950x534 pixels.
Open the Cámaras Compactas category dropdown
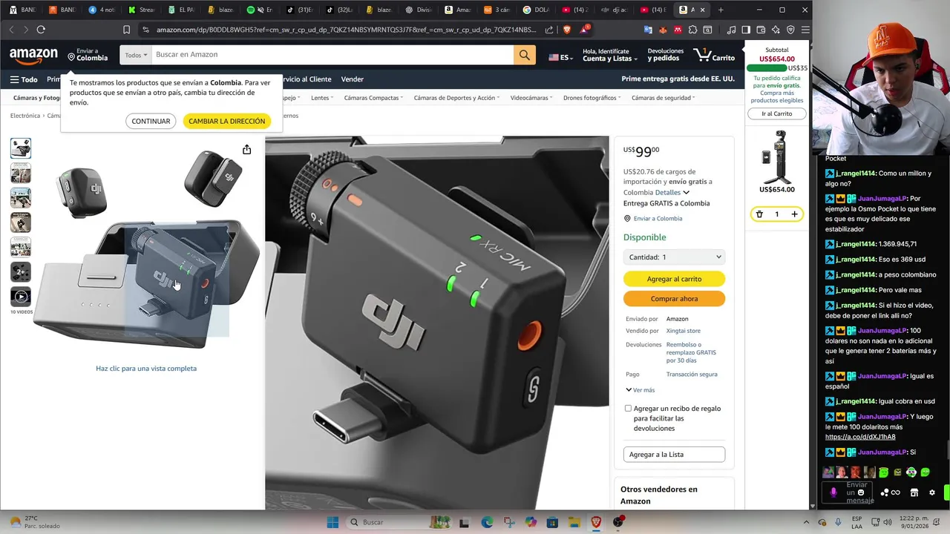373,98
